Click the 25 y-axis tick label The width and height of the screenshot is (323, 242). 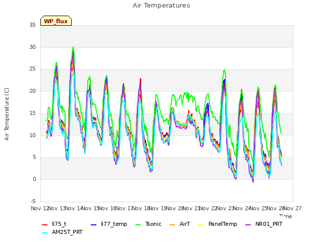(x=32, y=69)
